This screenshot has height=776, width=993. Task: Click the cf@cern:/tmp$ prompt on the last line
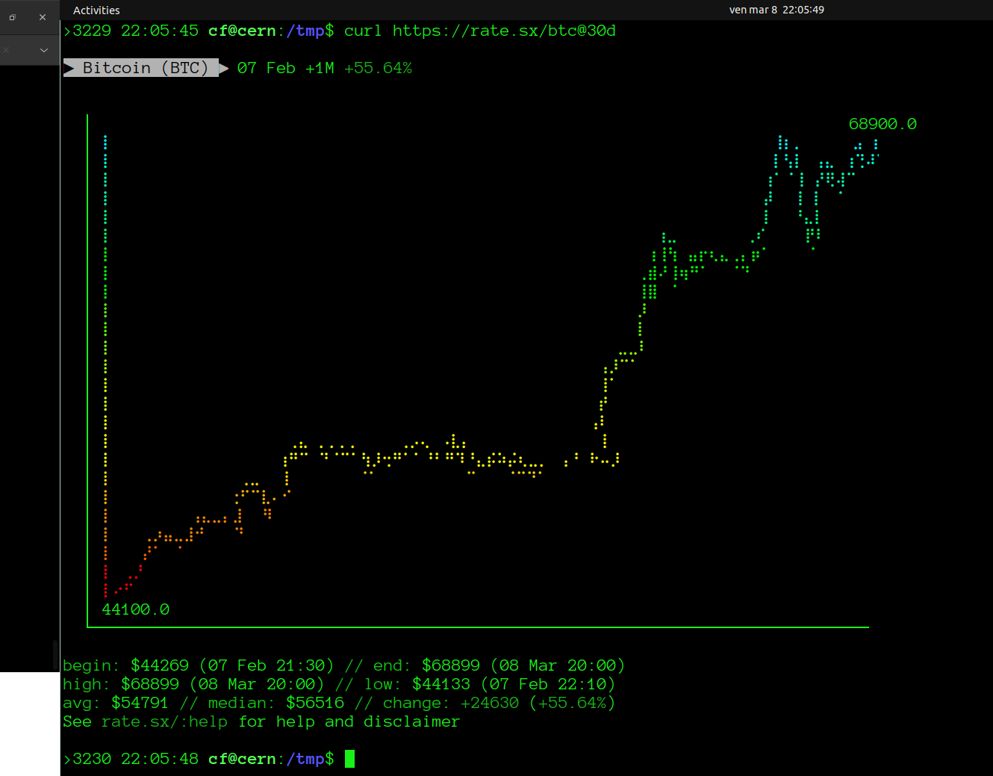pyautogui.click(x=271, y=759)
